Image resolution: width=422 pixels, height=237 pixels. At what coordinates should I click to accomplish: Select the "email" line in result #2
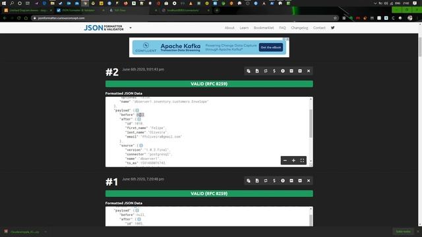pyautogui.click(x=154, y=136)
